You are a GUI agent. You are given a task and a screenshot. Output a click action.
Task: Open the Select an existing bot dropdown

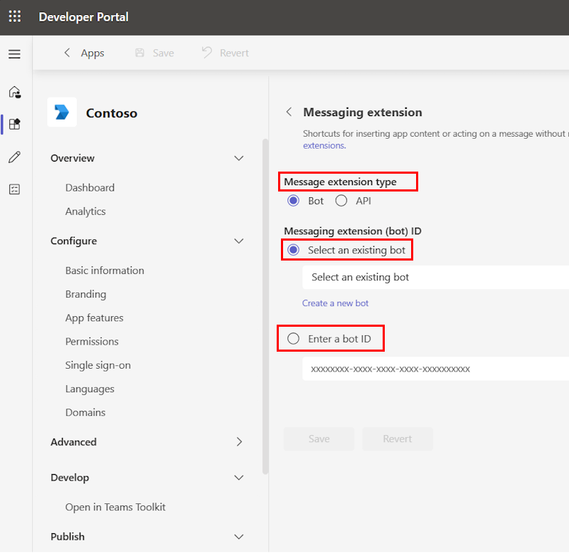pos(435,277)
